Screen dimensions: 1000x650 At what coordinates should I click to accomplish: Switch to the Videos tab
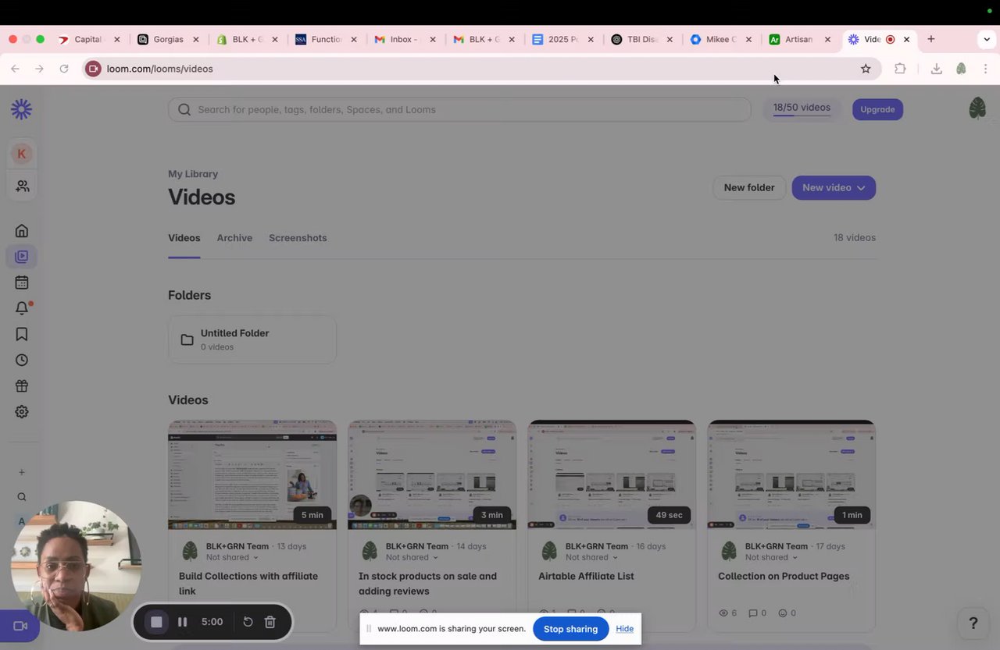pos(184,238)
